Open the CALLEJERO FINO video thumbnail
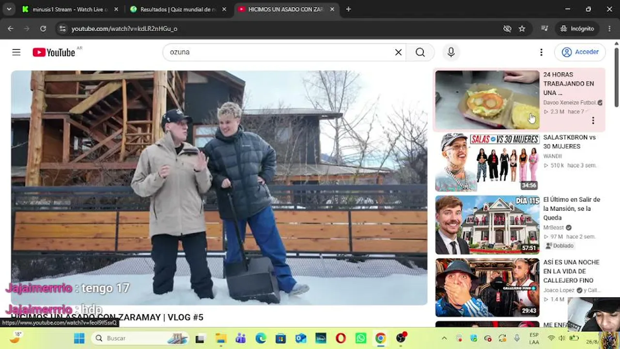This screenshot has width=620, height=349. pyautogui.click(x=487, y=287)
